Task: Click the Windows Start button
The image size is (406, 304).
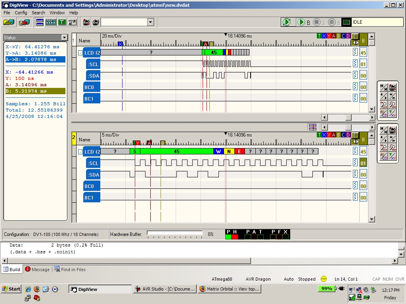Action: (11, 289)
